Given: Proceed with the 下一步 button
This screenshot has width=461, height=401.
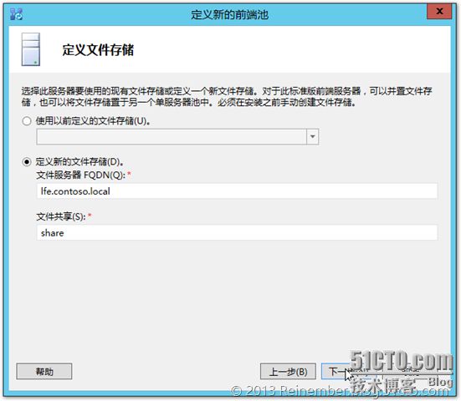Looking at the screenshot, I should pos(348,372).
